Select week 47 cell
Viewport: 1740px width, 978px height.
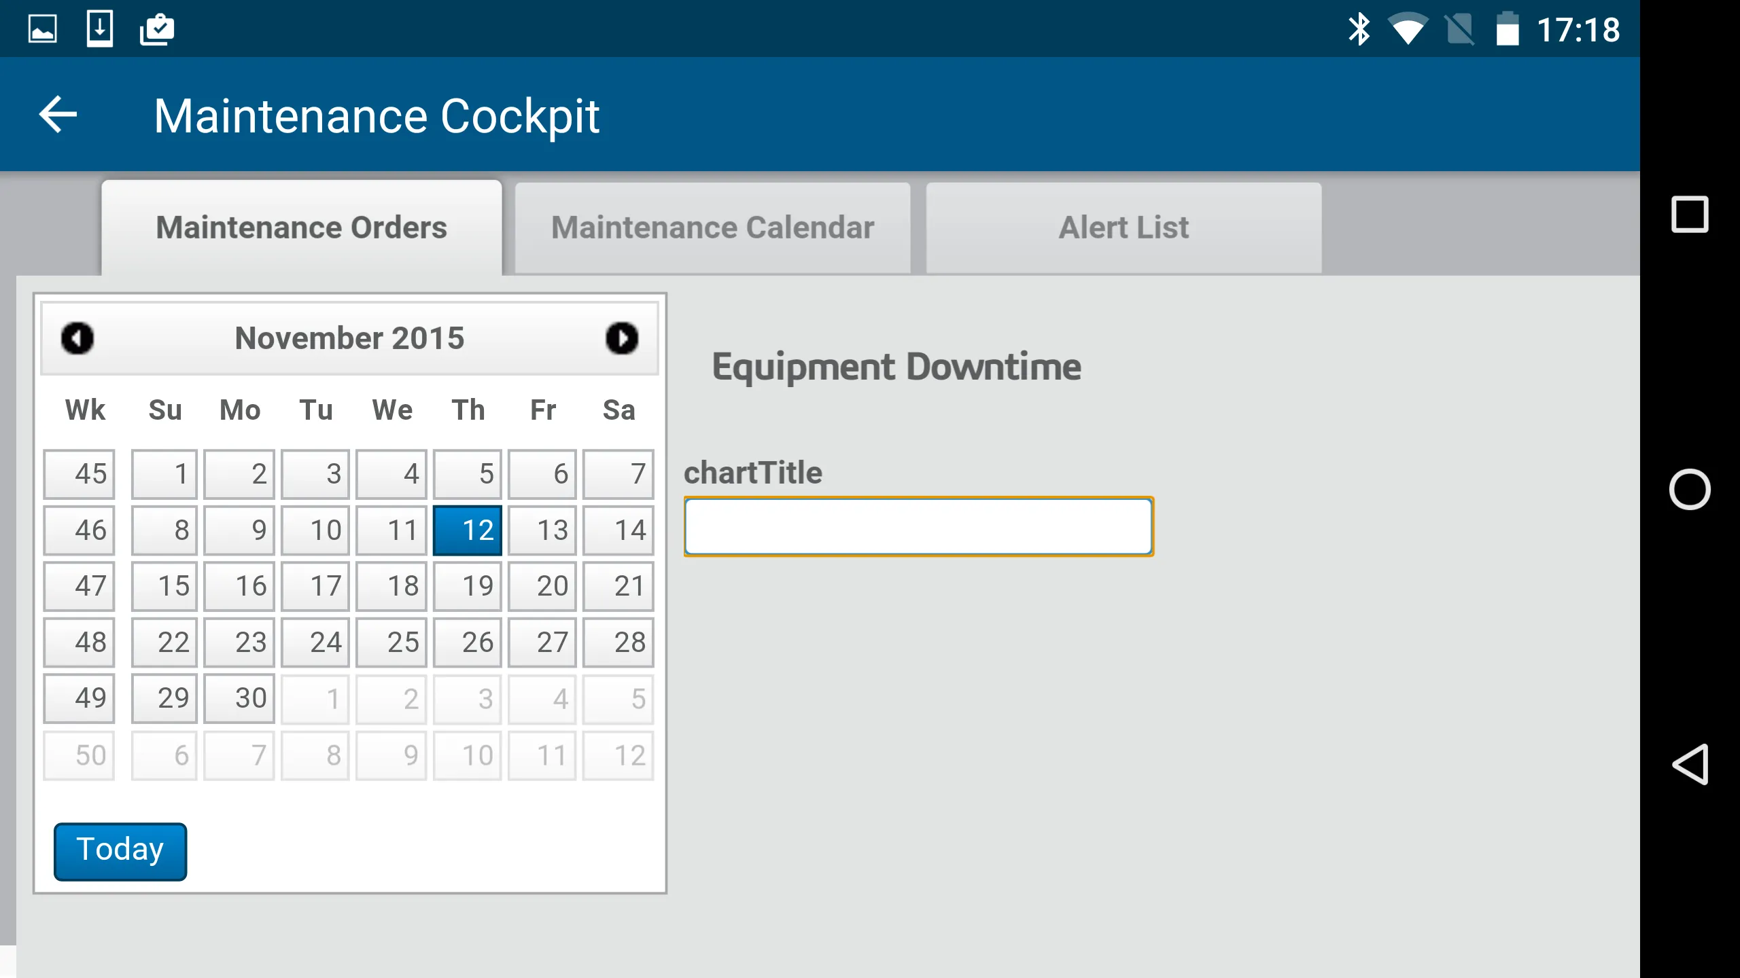coord(79,586)
